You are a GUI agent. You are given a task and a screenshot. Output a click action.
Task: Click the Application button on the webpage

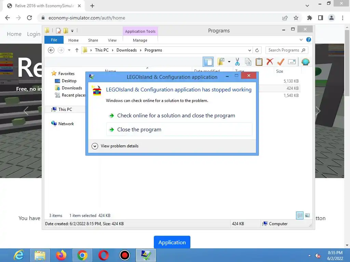point(172,242)
